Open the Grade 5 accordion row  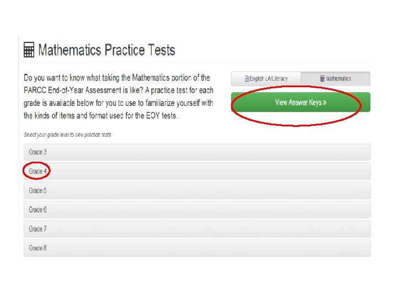pyautogui.click(x=197, y=190)
